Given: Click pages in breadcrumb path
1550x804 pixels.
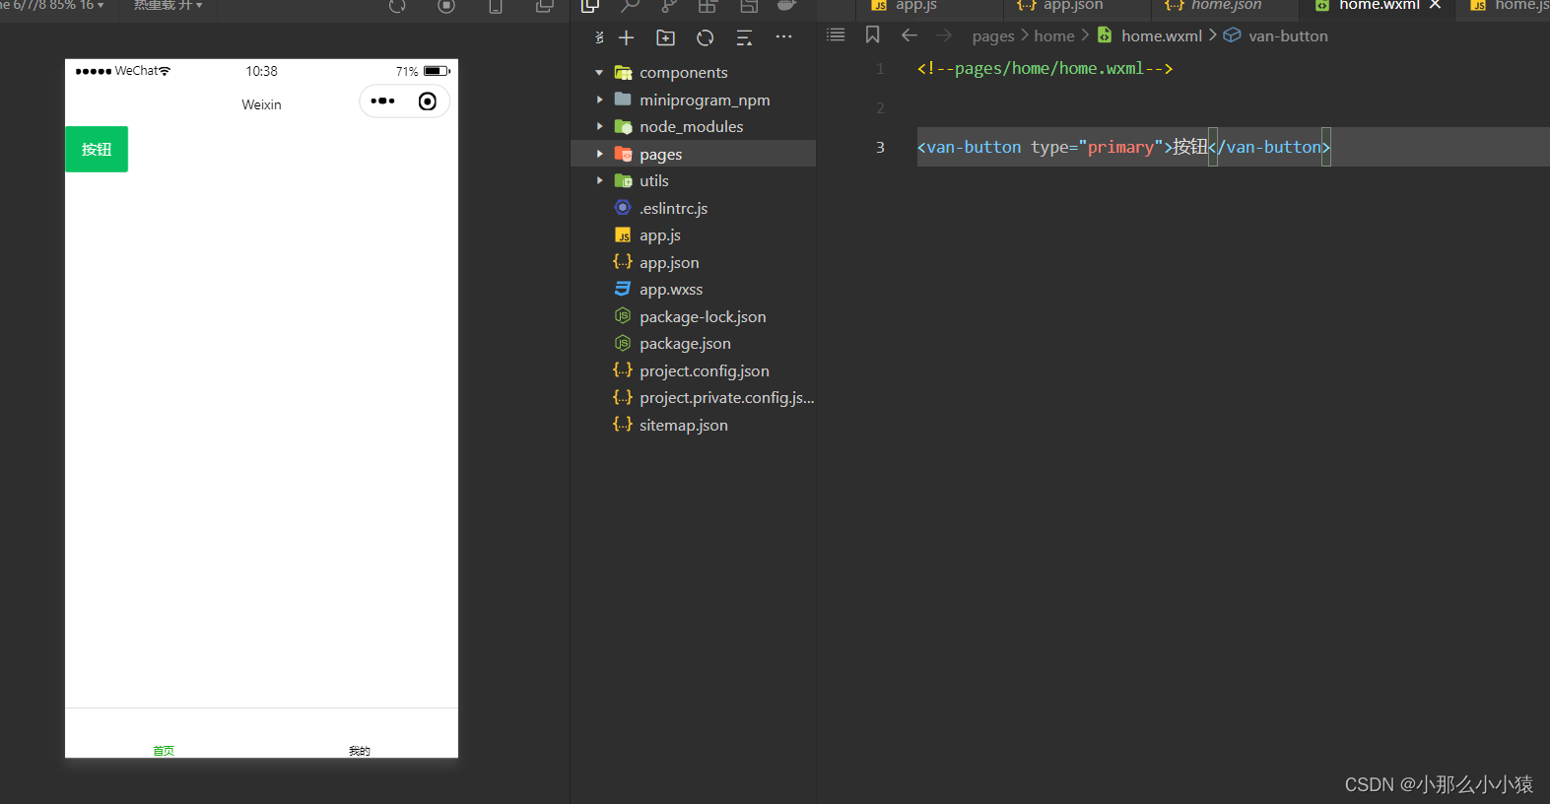Looking at the screenshot, I should (x=992, y=36).
